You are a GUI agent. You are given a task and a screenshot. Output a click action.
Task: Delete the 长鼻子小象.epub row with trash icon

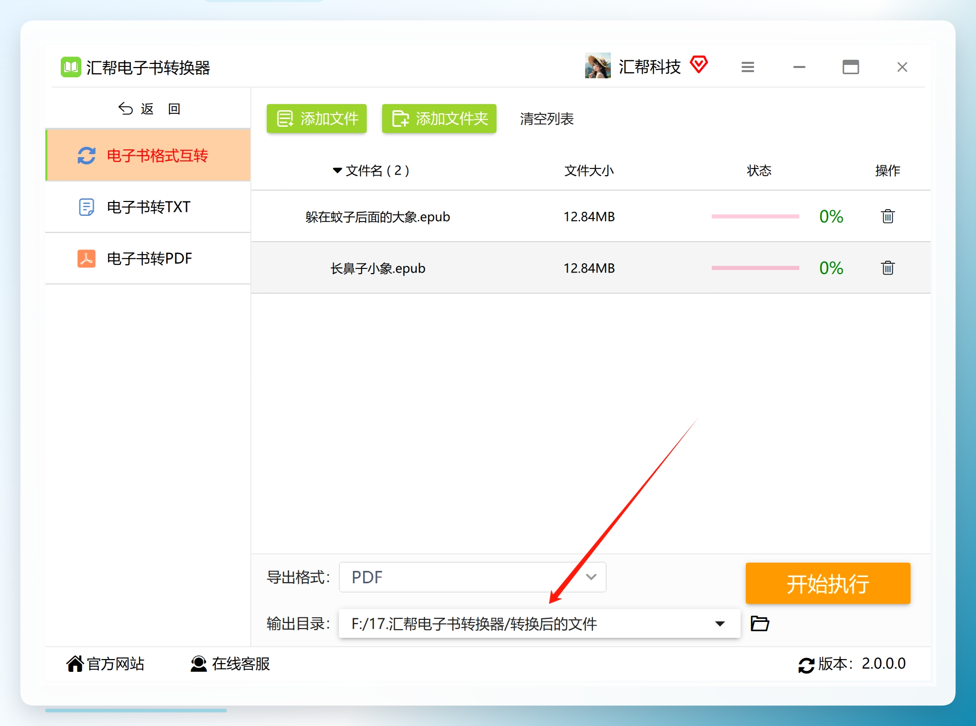coord(887,268)
